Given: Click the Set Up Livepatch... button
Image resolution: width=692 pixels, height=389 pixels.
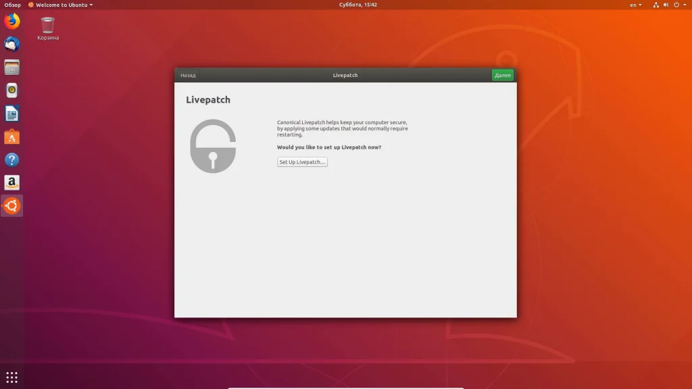Looking at the screenshot, I should pos(302,162).
